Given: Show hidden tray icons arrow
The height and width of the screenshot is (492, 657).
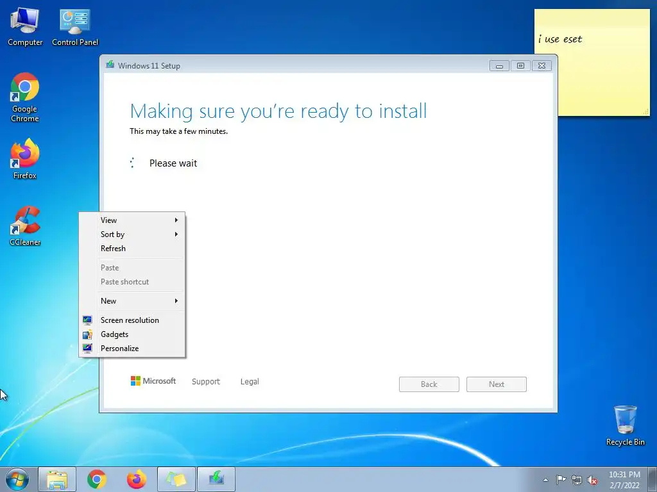Looking at the screenshot, I should pyautogui.click(x=545, y=480).
